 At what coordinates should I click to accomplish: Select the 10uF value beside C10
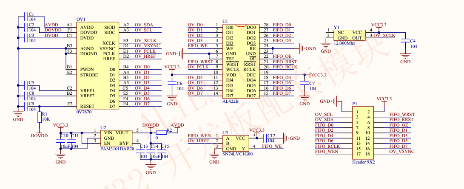coord(65,146)
